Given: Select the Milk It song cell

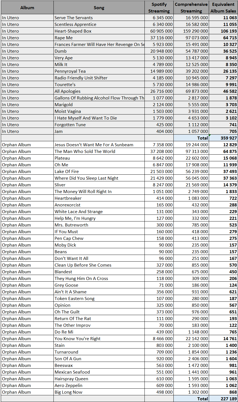Looking at the screenshot, I should [x=99, y=64].
